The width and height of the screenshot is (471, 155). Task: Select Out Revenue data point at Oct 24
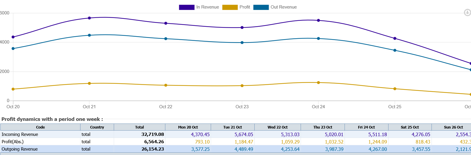click(318, 39)
